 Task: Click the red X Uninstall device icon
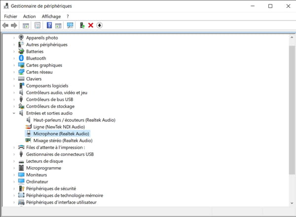coord(91,25)
